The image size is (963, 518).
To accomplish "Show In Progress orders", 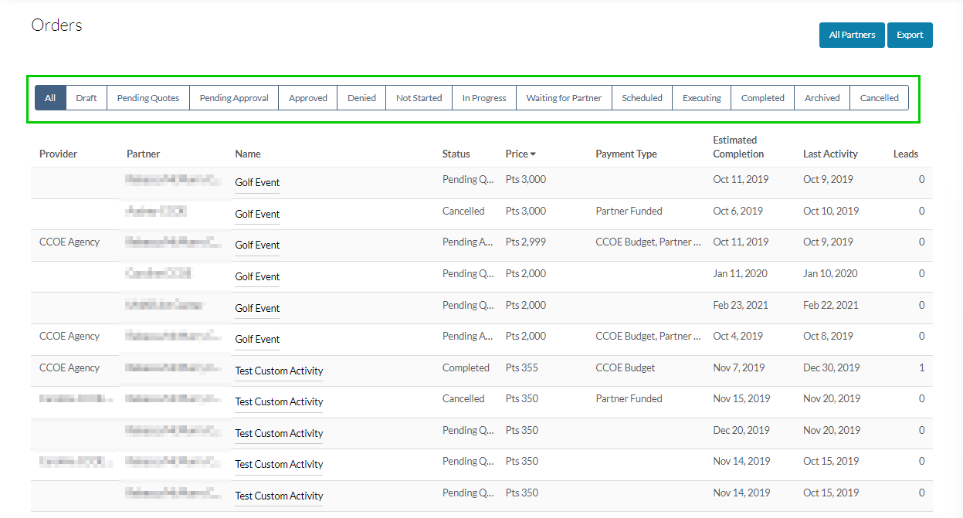I will click(483, 97).
